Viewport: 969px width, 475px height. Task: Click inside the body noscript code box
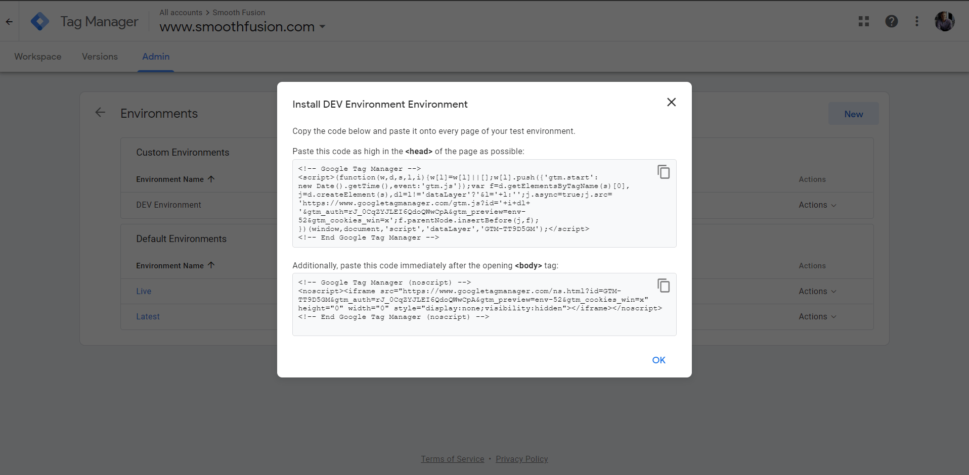(484, 305)
